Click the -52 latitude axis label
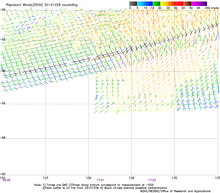 3,39
